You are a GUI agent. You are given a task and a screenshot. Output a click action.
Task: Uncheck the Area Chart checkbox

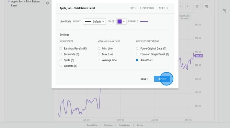[137, 60]
